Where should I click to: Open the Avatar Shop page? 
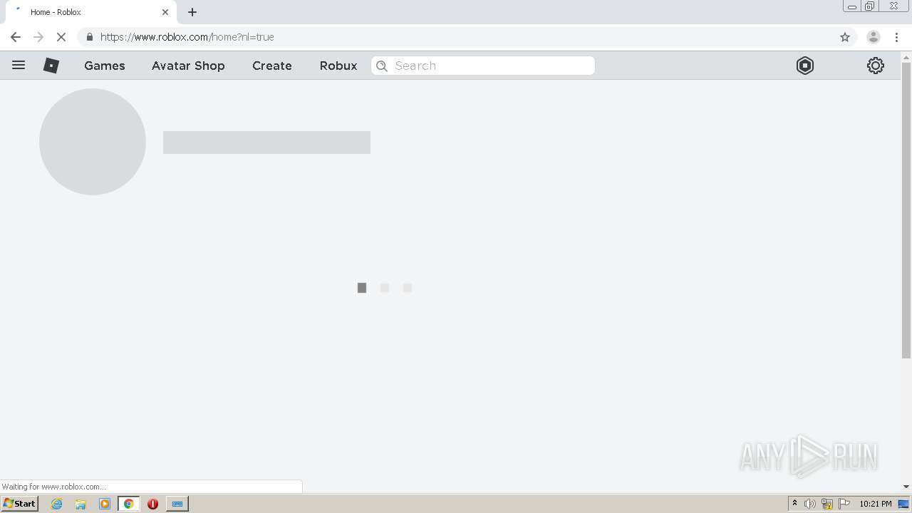[188, 66]
